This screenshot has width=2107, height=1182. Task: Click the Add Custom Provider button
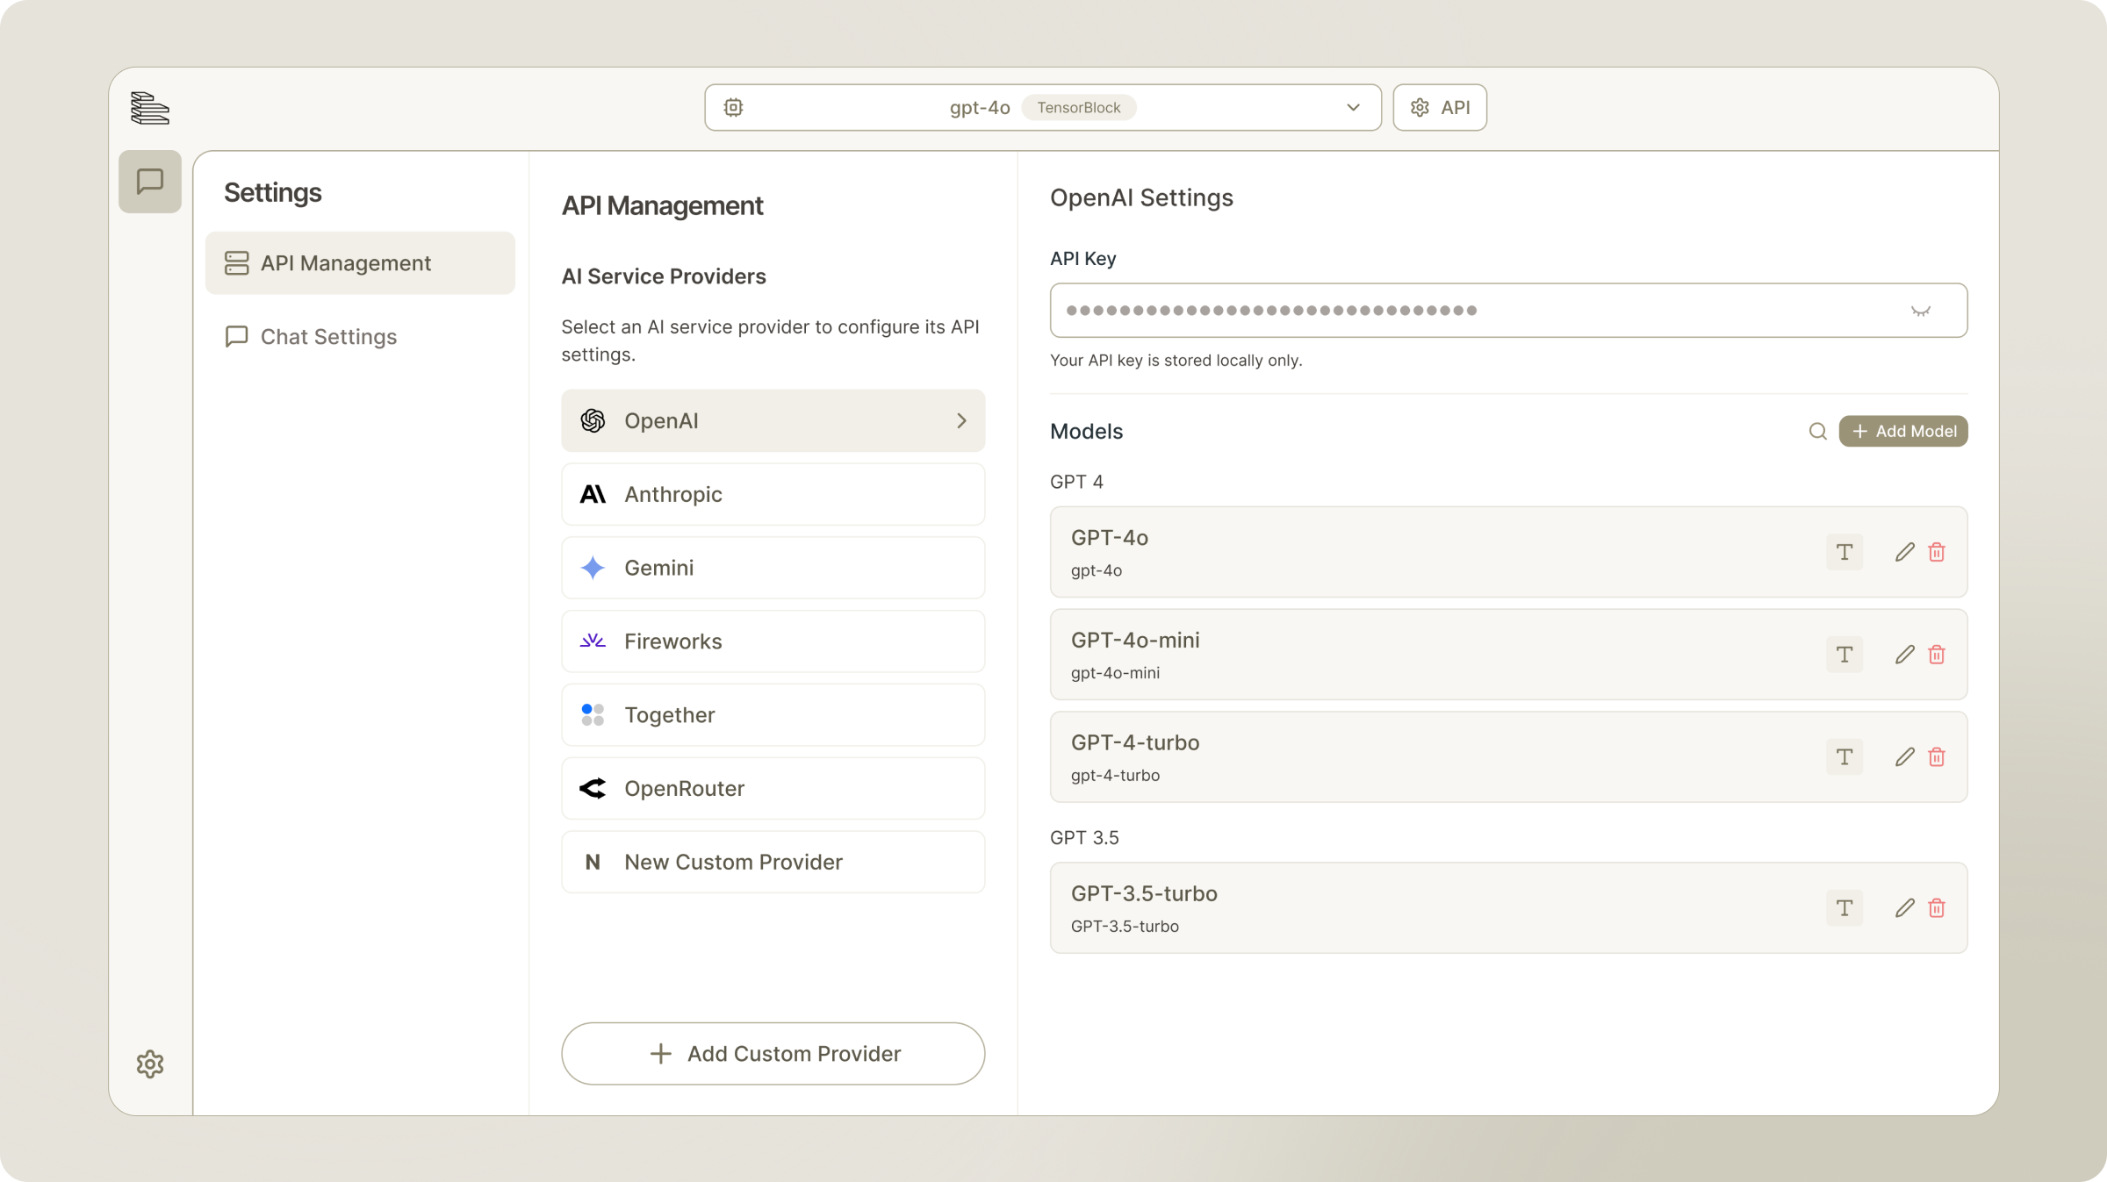(773, 1053)
